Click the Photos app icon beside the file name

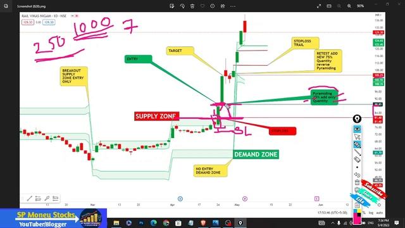(6, 6)
